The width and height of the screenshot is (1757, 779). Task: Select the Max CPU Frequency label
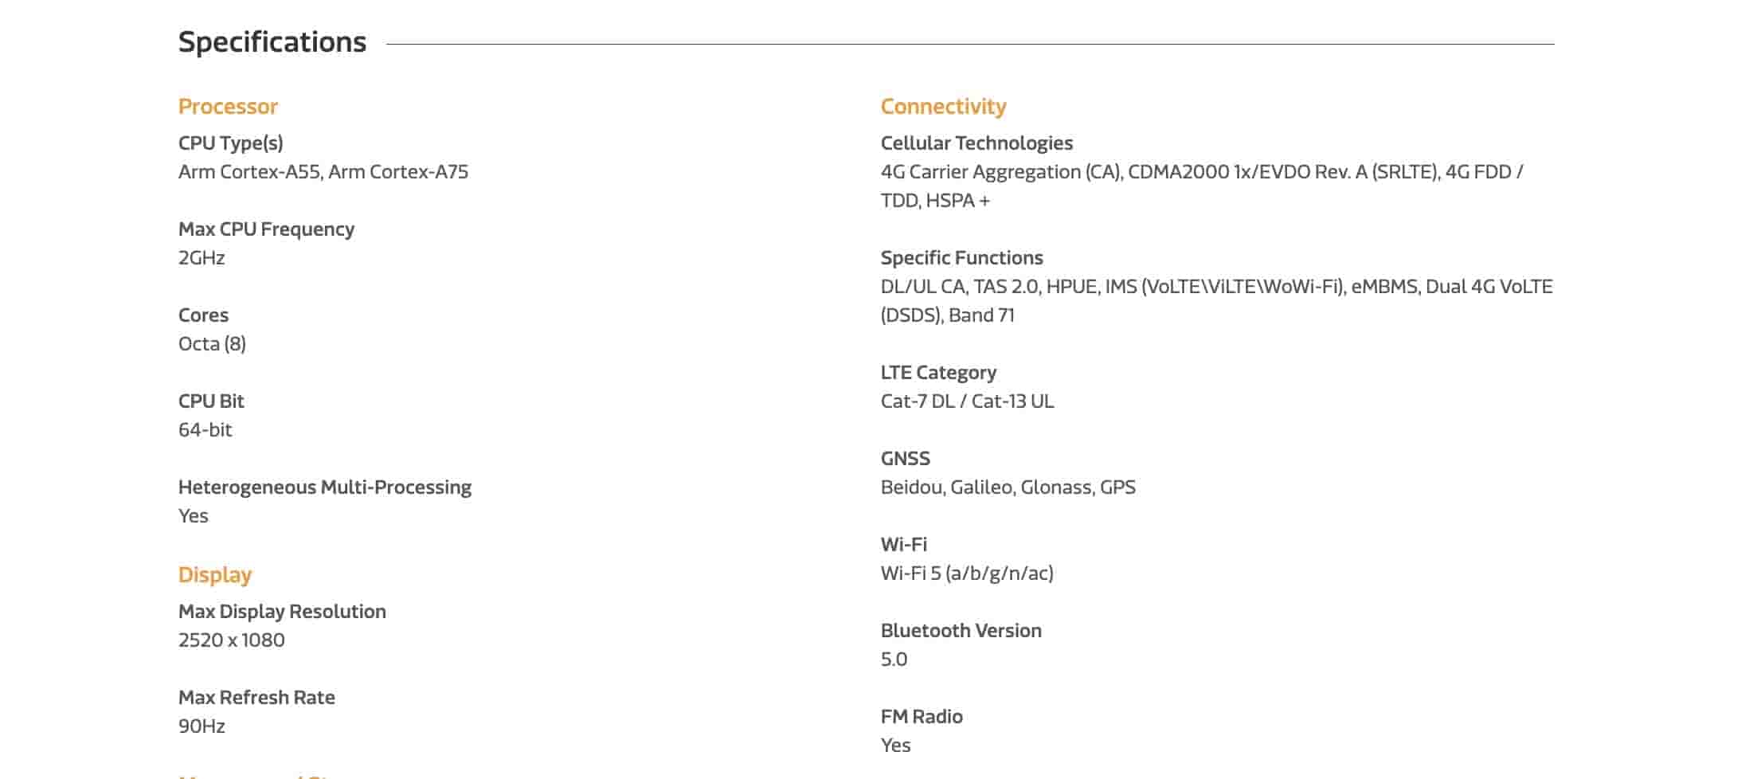266,229
